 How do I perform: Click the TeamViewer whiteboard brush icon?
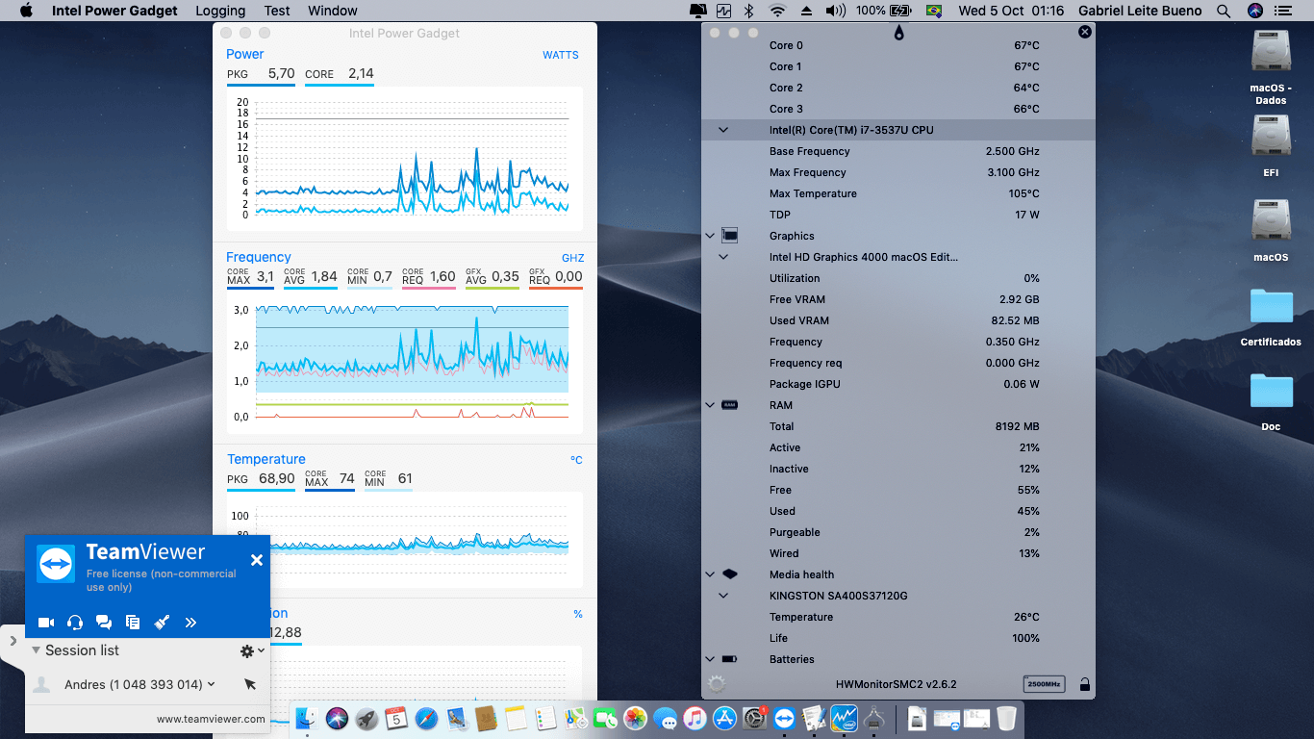[x=162, y=623]
